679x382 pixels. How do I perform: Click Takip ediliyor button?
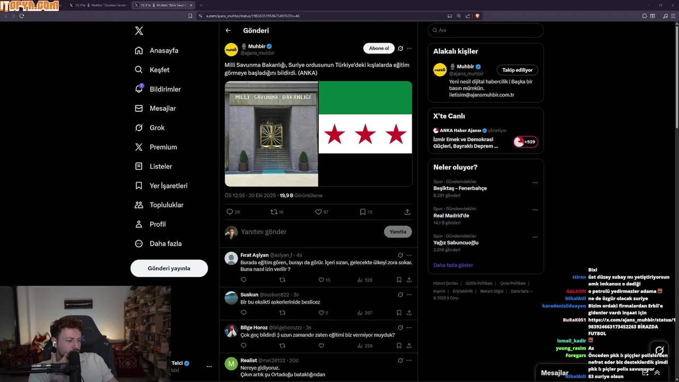pyautogui.click(x=517, y=70)
